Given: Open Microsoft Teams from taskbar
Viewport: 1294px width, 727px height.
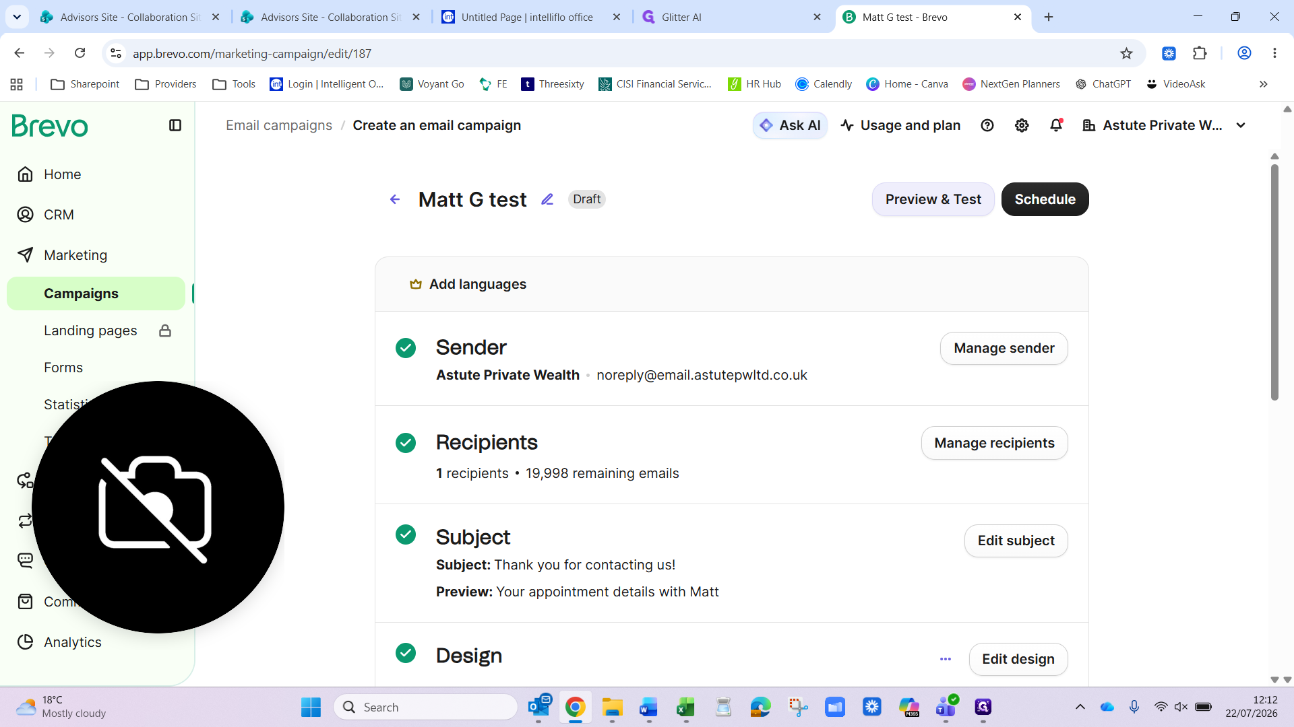Looking at the screenshot, I should tap(946, 707).
